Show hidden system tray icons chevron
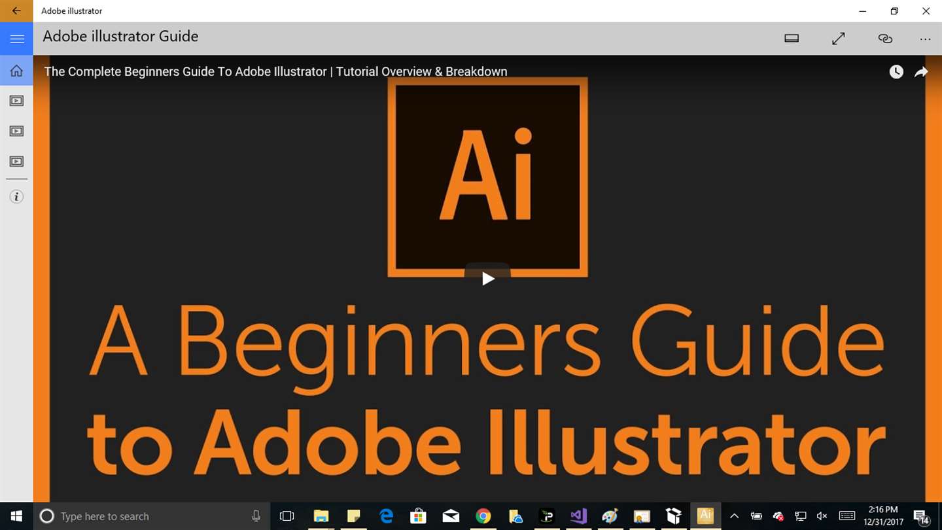The height and width of the screenshot is (530, 942). click(735, 516)
